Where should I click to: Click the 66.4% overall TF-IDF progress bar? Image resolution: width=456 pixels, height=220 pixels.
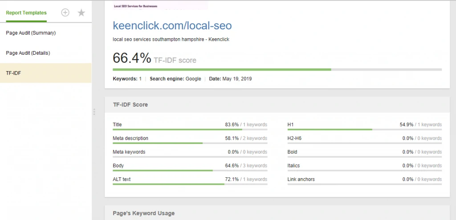pos(277,70)
